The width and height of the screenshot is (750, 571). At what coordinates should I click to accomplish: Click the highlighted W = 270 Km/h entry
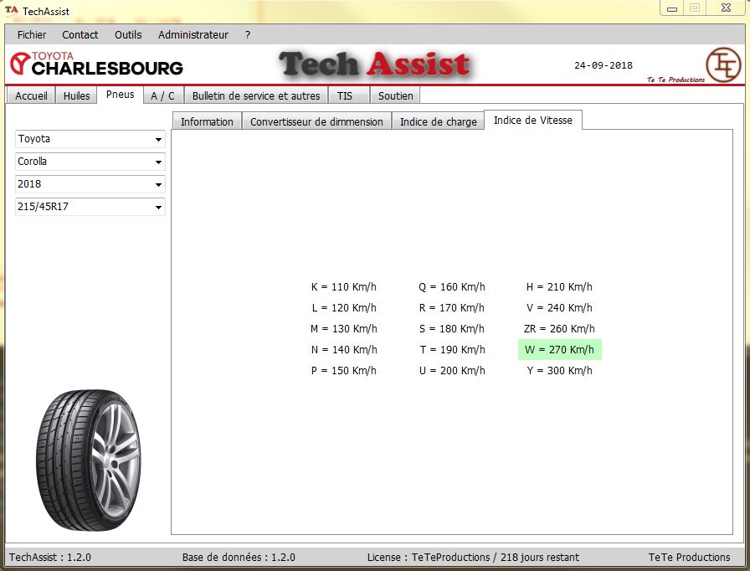[x=559, y=350]
